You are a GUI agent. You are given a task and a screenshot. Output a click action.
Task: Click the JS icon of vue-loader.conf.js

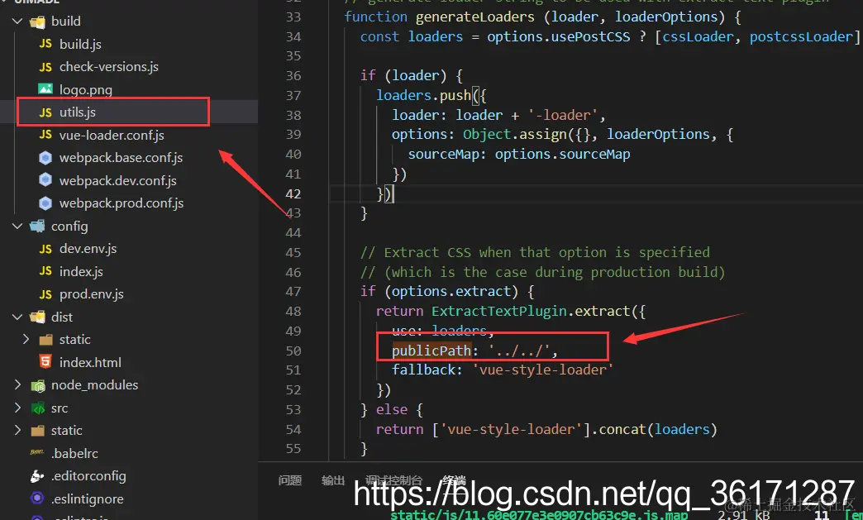point(45,135)
